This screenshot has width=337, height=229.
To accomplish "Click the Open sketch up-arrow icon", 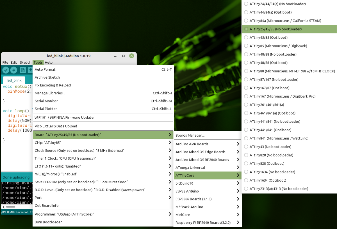I will (x=30, y=70).
